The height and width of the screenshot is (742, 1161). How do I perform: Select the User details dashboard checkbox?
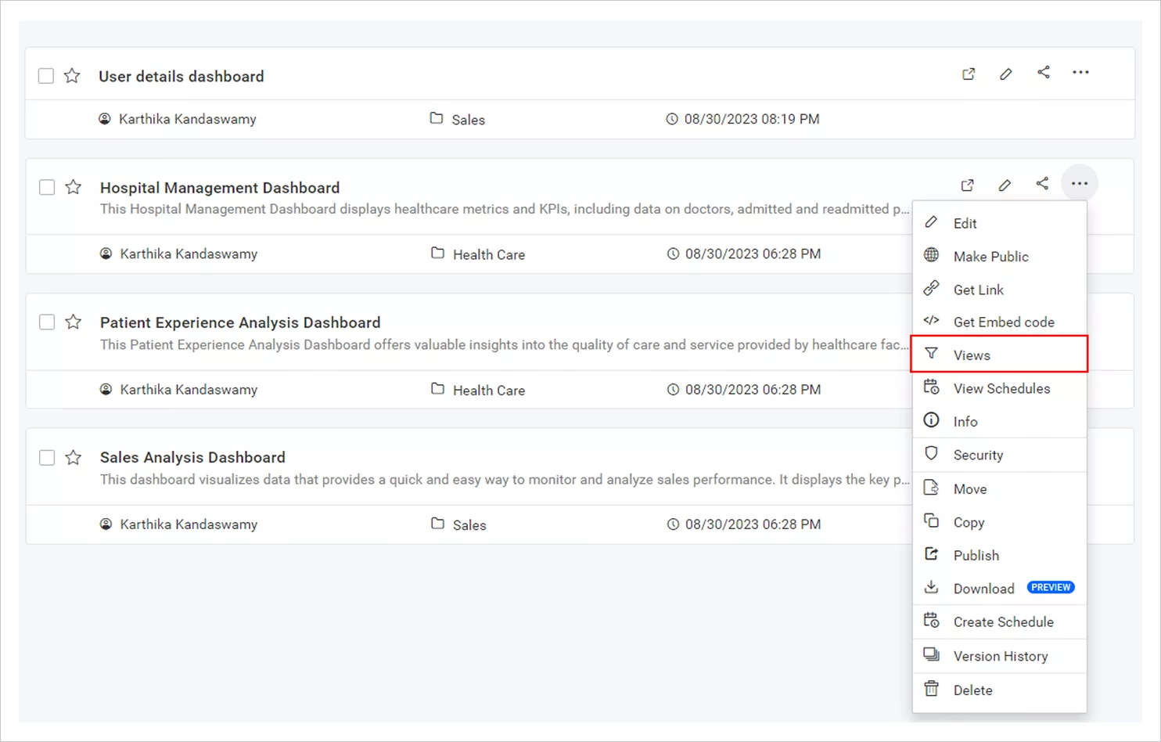(x=46, y=76)
